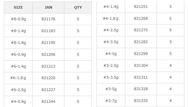This screenshot has width=188, height=107.
Task: Select the #8-1.8g size cell
Action: [18, 43]
